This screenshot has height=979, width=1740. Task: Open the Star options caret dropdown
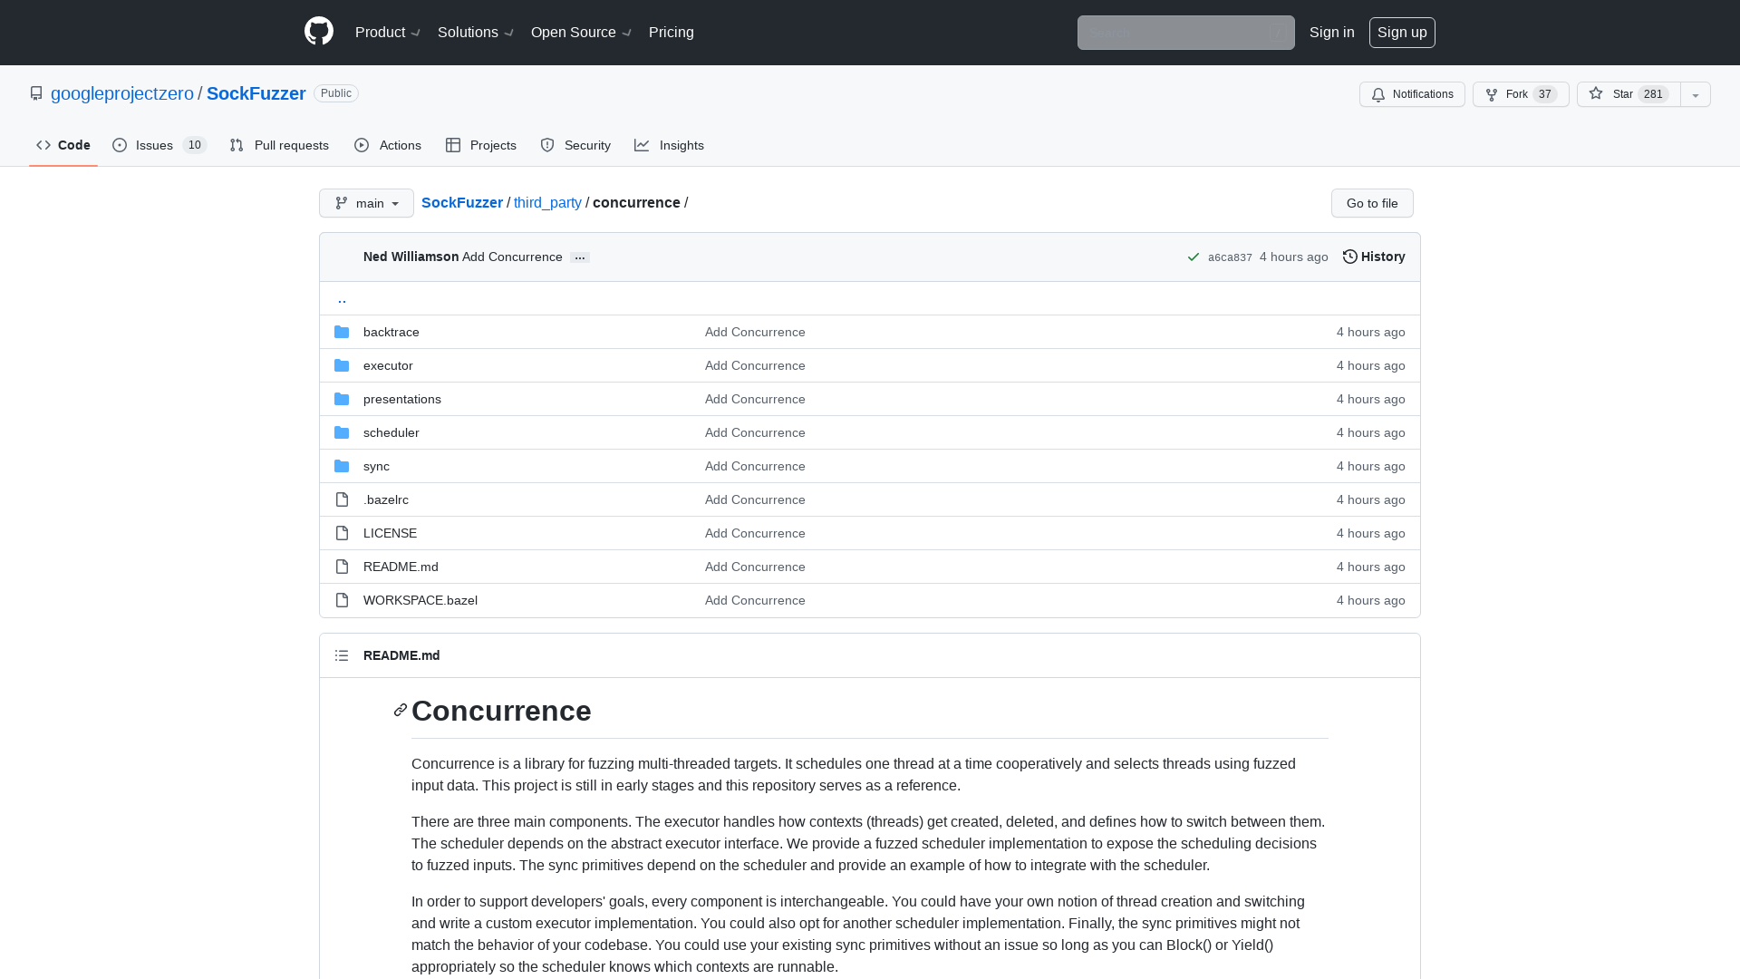(x=1695, y=93)
